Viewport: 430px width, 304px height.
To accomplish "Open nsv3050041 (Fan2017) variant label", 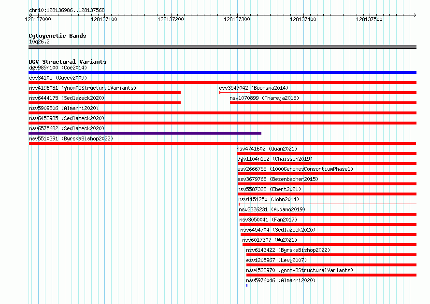I will coord(268,220).
